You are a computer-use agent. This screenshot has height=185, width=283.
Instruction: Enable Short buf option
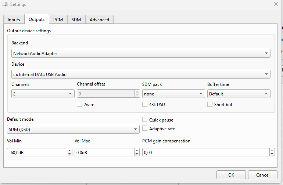tap(210, 104)
